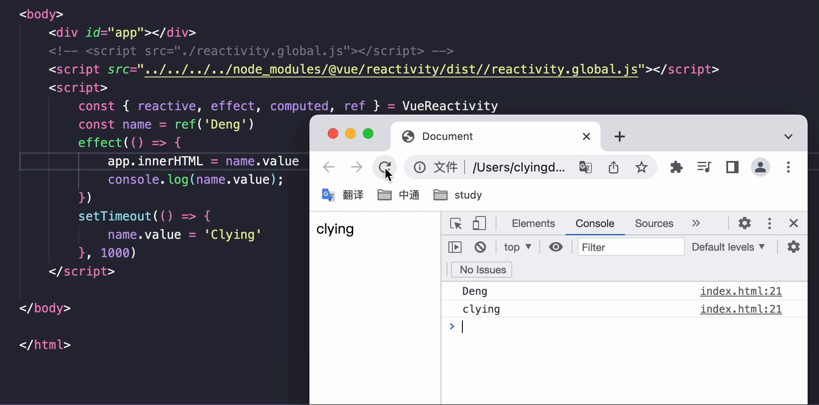Open the Extensions puzzle icon
The image size is (819, 405).
click(677, 167)
